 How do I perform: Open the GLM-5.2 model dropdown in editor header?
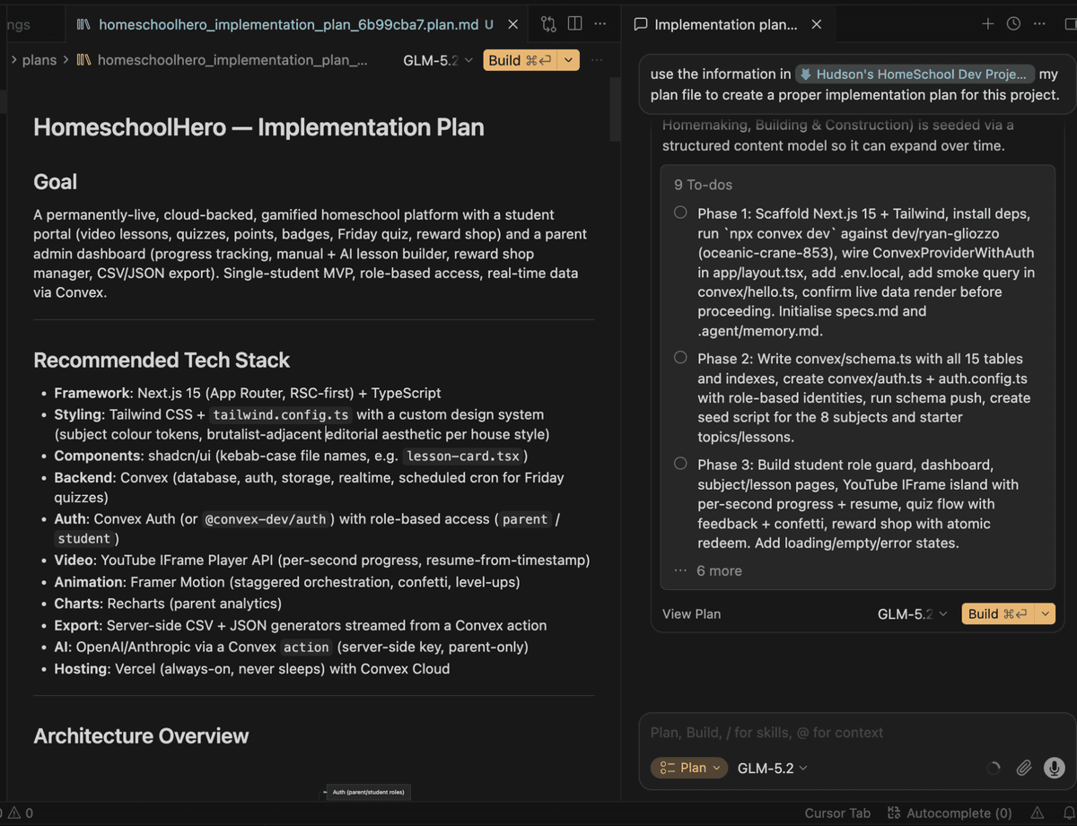[438, 60]
